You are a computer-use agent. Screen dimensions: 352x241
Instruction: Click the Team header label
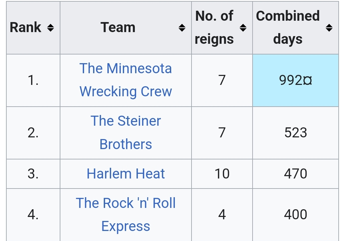(118, 28)
